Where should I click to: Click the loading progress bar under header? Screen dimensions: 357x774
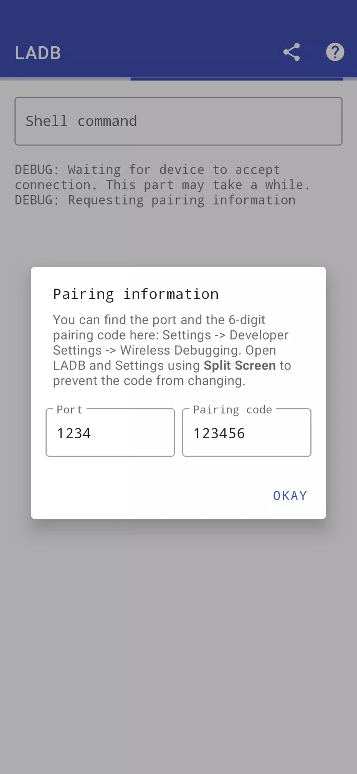(x=236, y=79)
